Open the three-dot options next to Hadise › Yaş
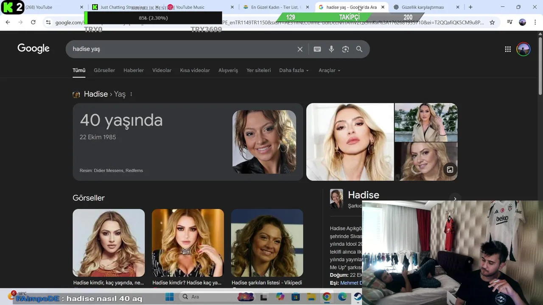The image size is (543, 305). click(x=131, y=94)
